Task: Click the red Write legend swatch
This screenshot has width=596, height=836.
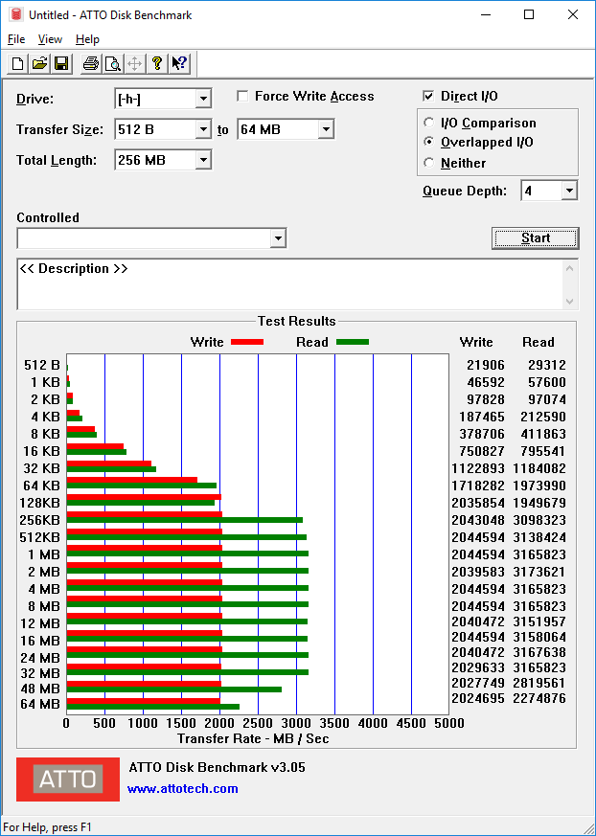Action: [x=247, y=342]
